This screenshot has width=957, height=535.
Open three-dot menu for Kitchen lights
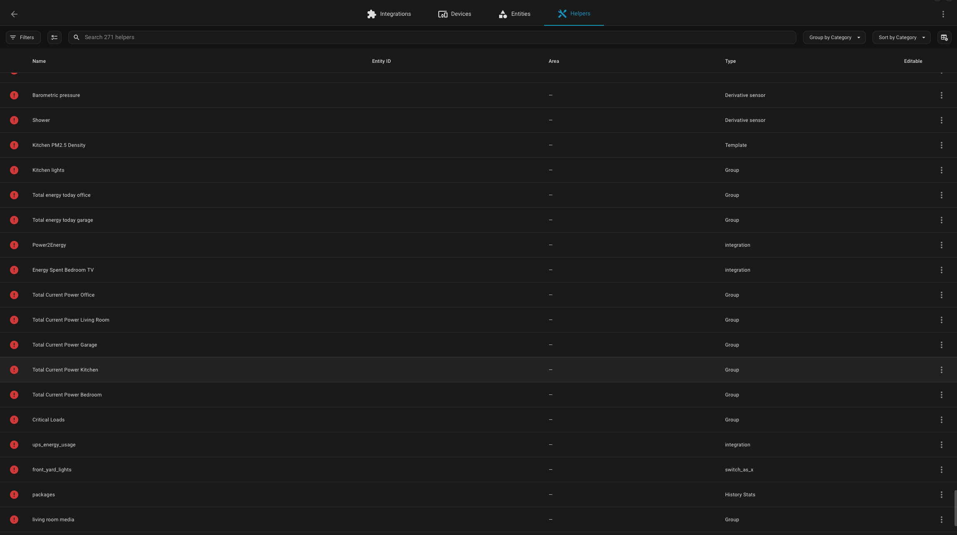pos(941,170)
